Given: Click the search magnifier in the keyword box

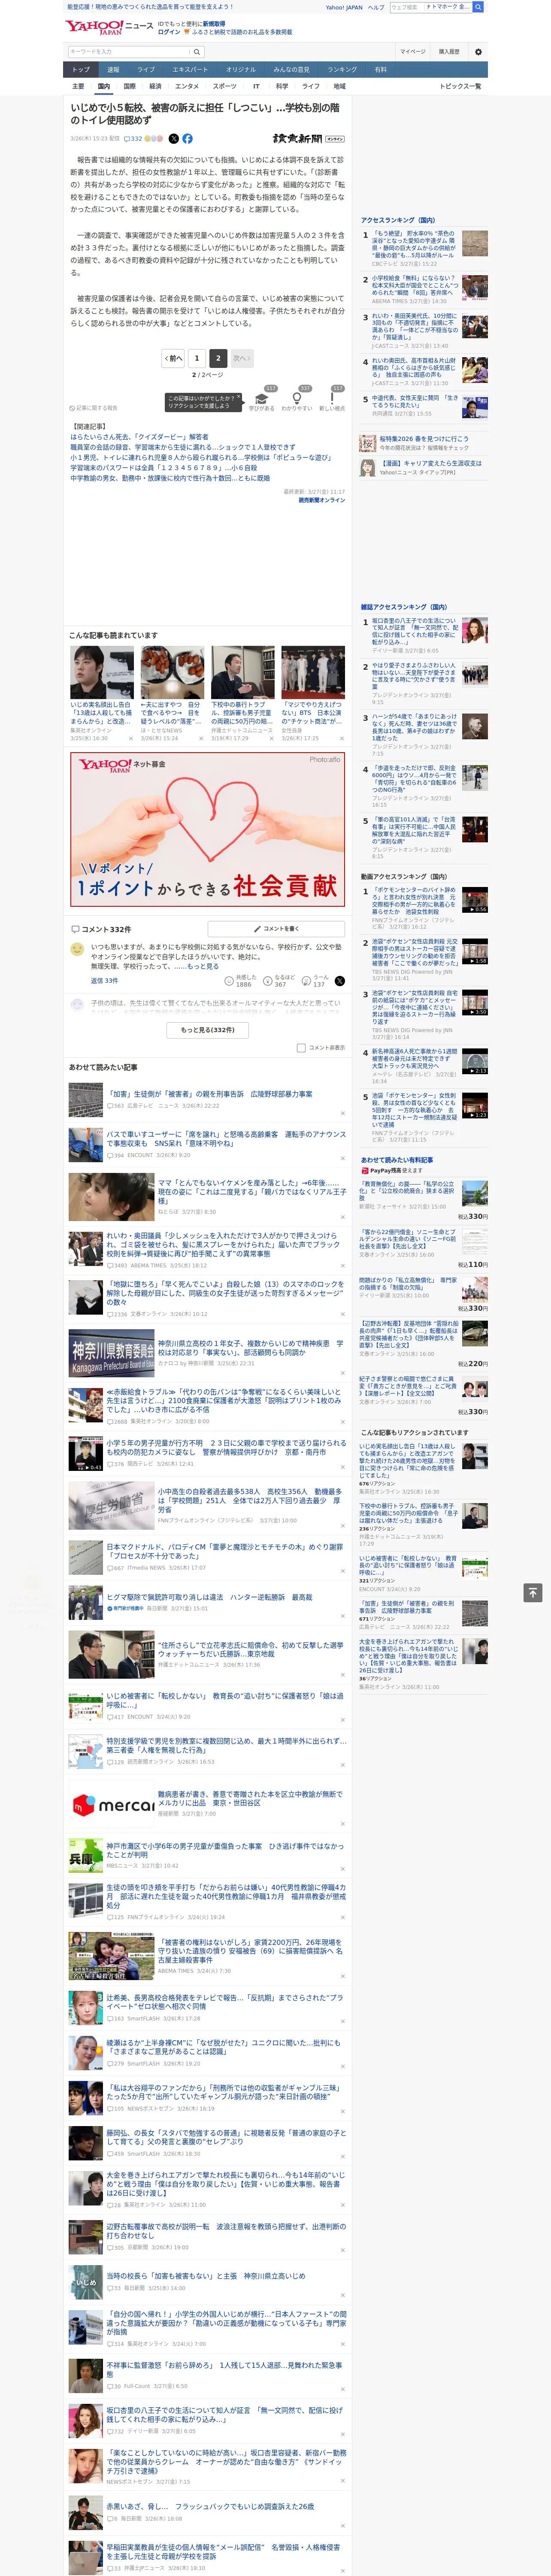Looking at the screenshot, I should (198, 52).
